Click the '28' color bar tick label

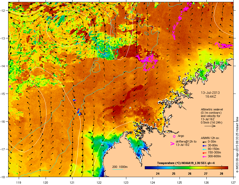coord(221,174)
